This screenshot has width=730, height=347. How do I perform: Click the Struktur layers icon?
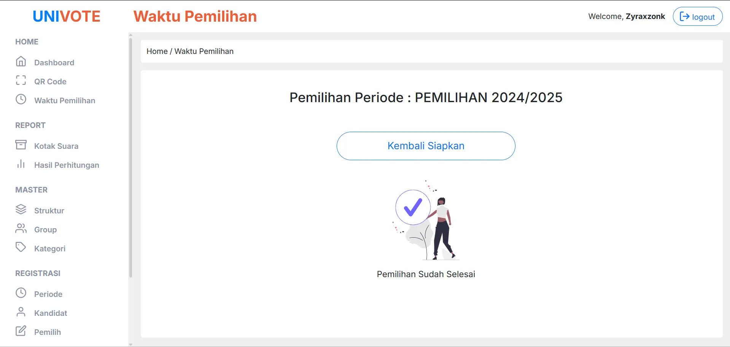coord(21,210)
